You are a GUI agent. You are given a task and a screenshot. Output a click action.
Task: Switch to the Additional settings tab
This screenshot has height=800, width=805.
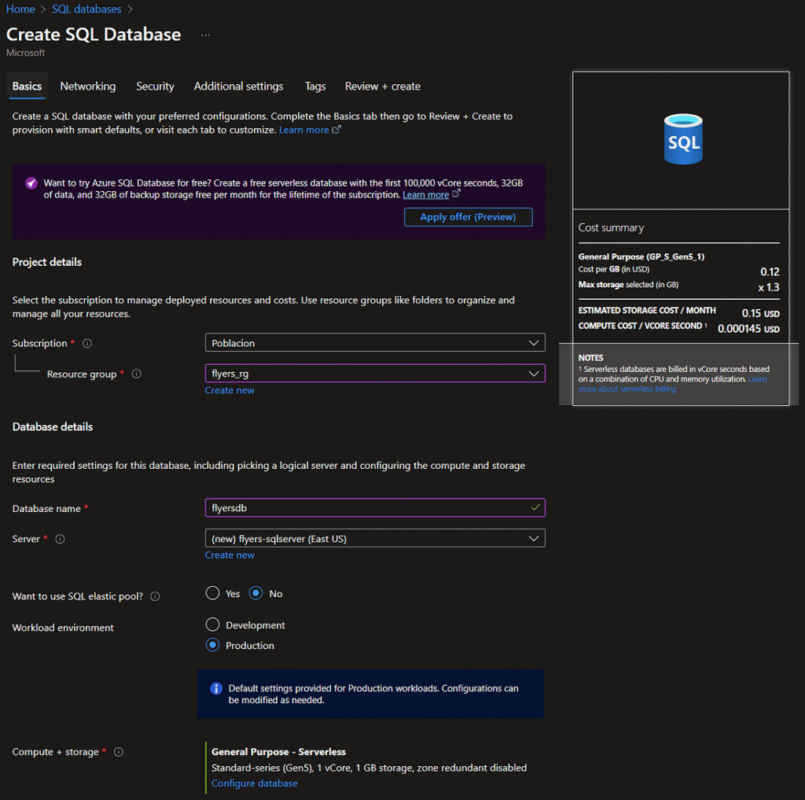[239, 87]
